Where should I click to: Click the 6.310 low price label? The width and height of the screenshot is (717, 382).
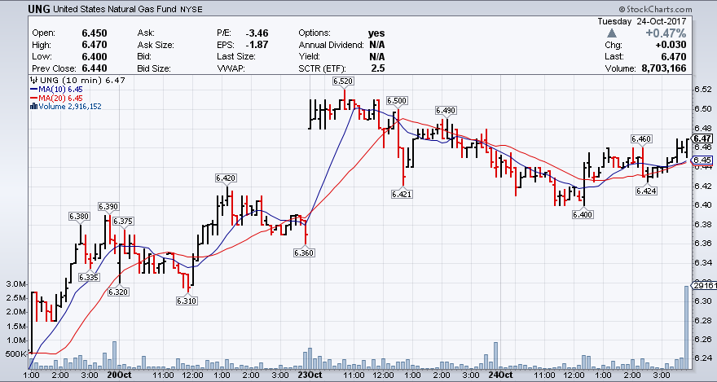coord(187,301)
